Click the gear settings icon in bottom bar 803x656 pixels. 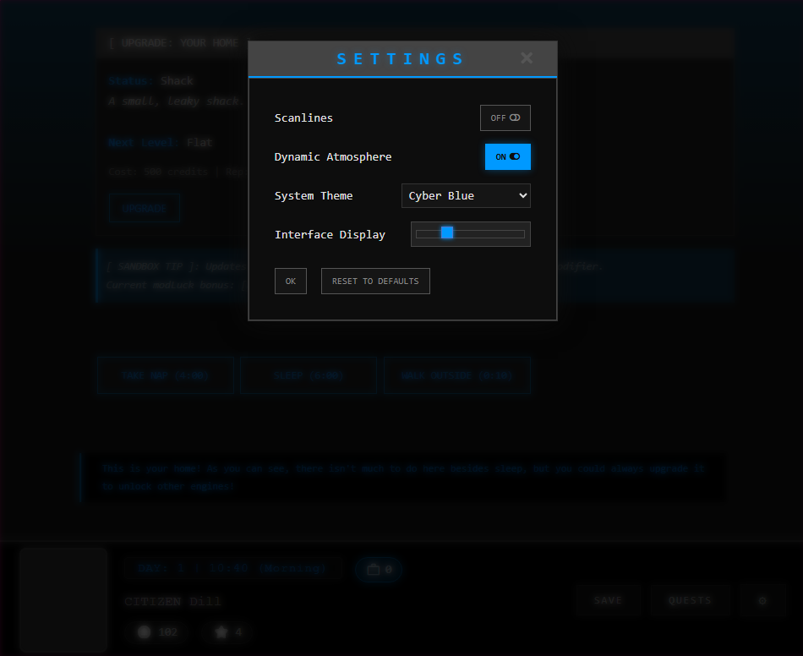tap(762, 600)
